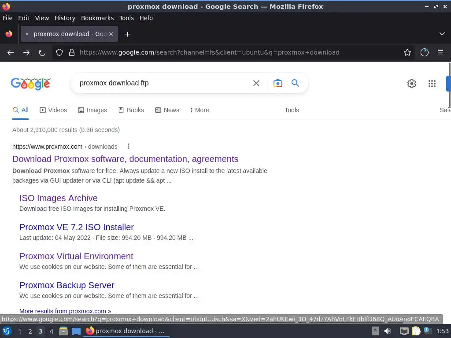Open options for proxmox.com result (three dots)
This screenshot has height=338, width=451.
(x=128, y=146)
